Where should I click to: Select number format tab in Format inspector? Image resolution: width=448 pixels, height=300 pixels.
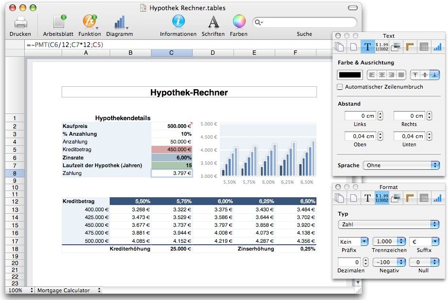click(x=382, y=198)
